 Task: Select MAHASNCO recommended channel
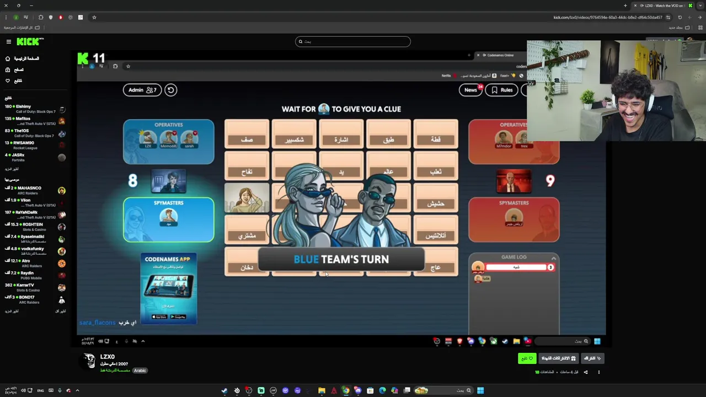click(x=35, y=190)
